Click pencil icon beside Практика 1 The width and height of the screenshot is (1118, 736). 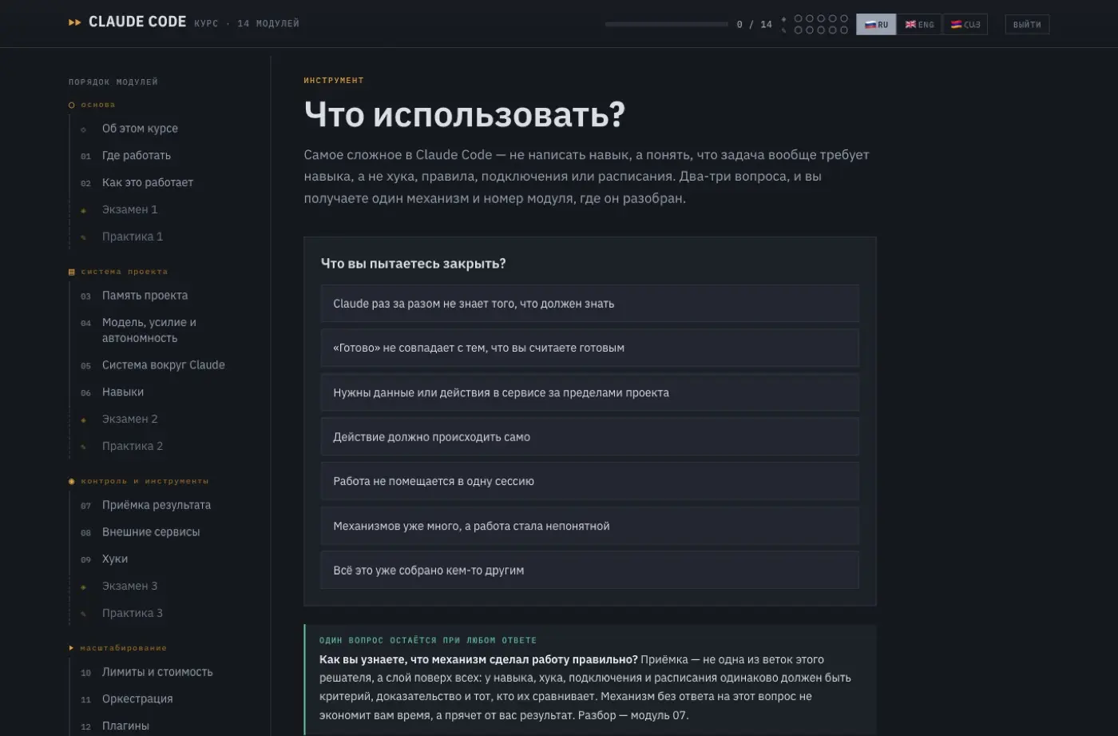[84, 237]
